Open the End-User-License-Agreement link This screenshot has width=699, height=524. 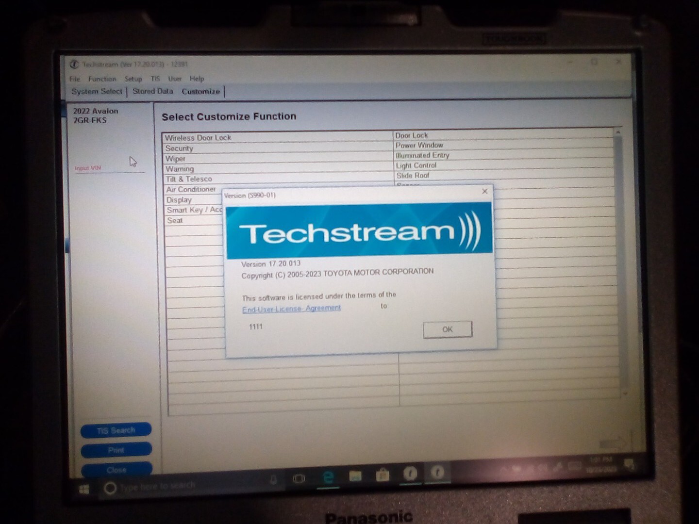point(291,309)
